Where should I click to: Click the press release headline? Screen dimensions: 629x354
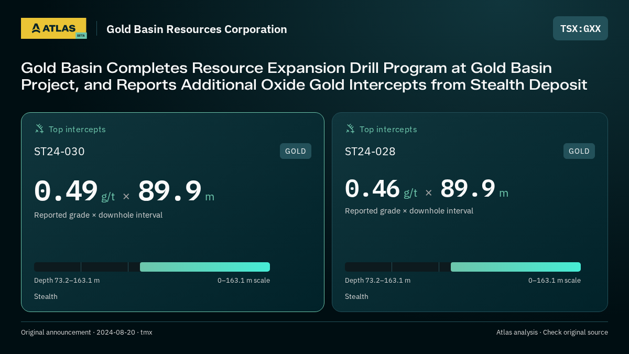304,76
